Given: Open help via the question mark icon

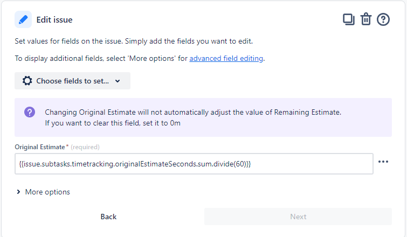Looking at the screenshot, I should click(x=383, y=19).
